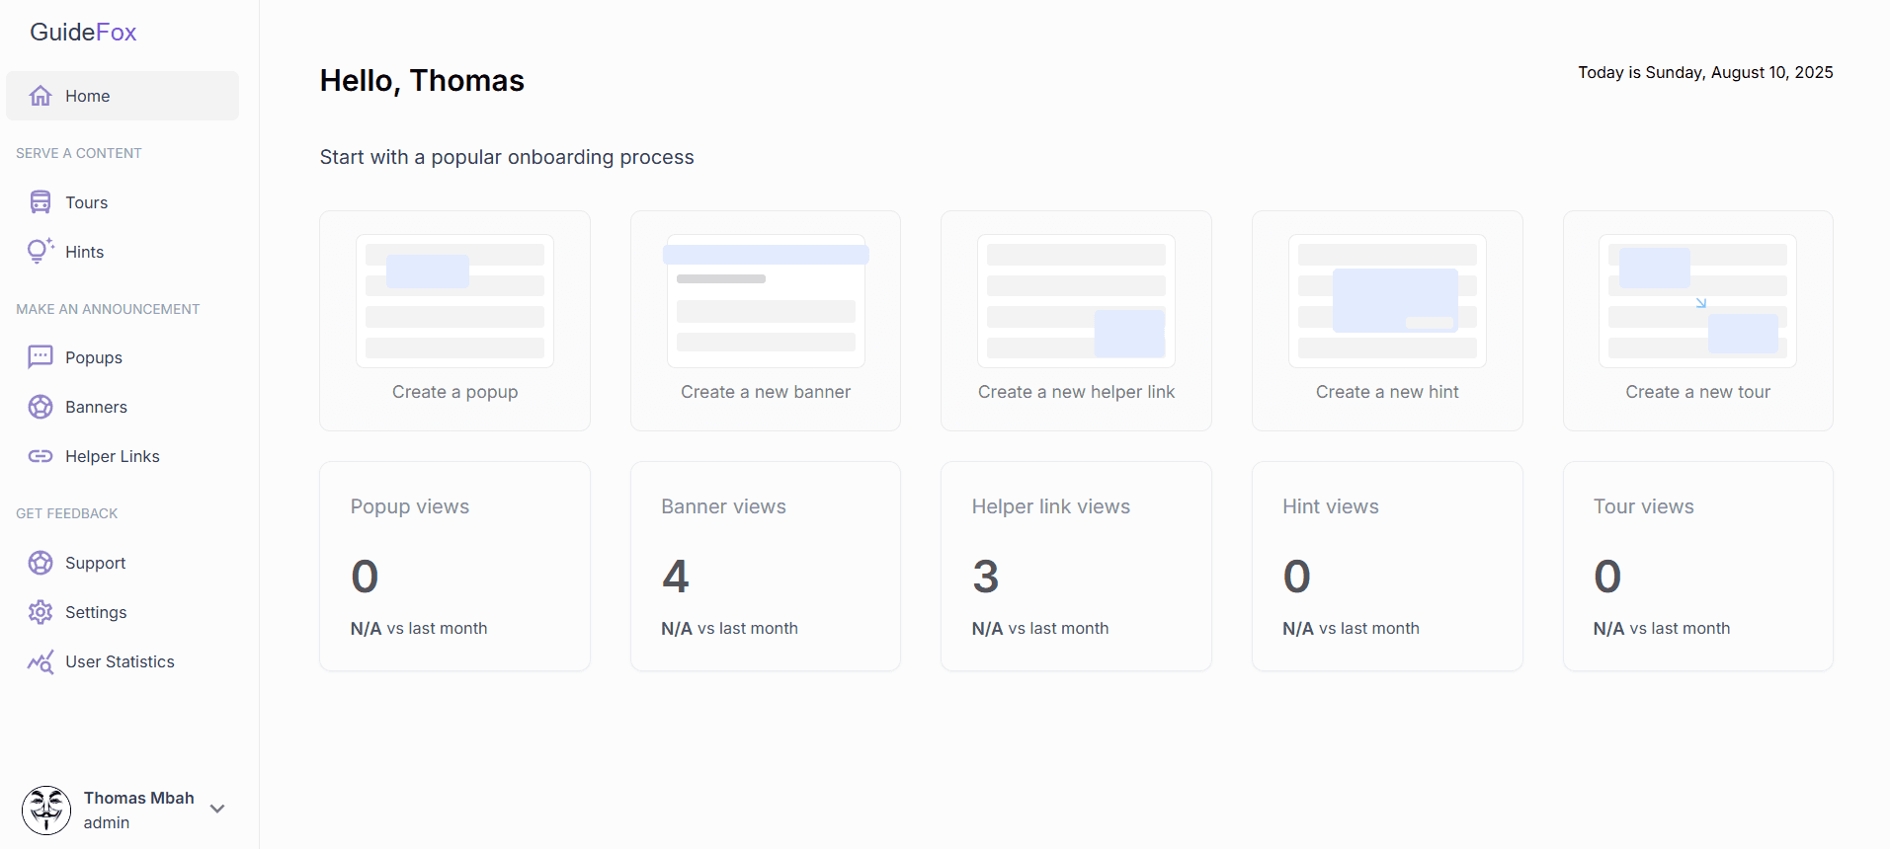Viewport: 1890px width, 849px height.
Task: Open the Support page link
Action: pos(123,563)
